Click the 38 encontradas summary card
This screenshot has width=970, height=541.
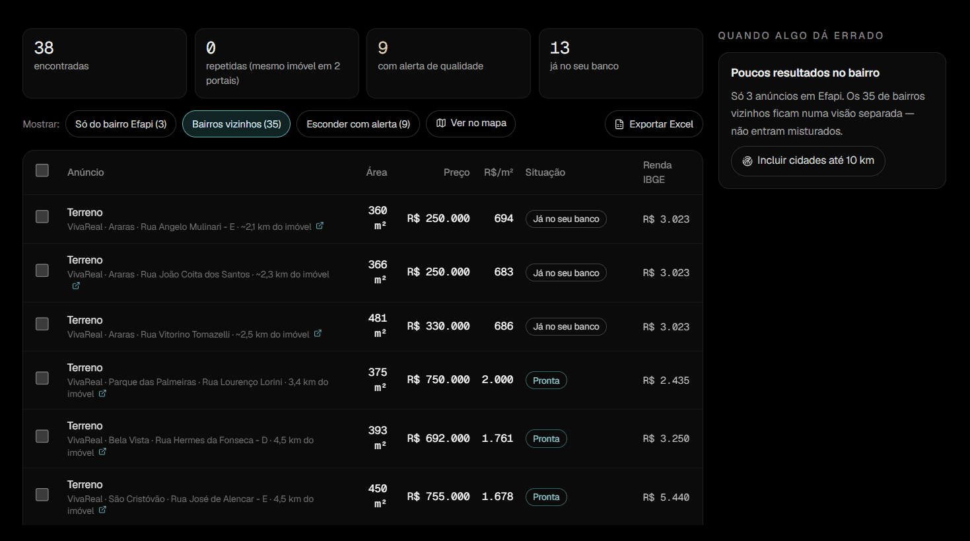click(x=104, y=63)
